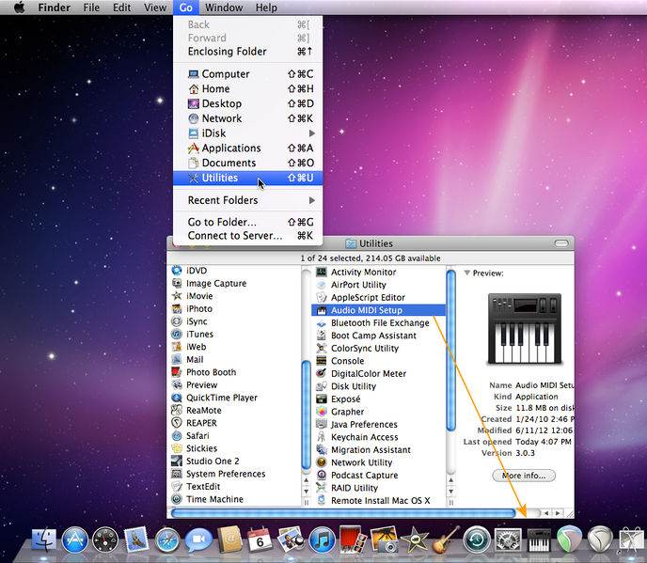
Task: Select Bluetooth File Exchange item
Action: coord(378,322)
